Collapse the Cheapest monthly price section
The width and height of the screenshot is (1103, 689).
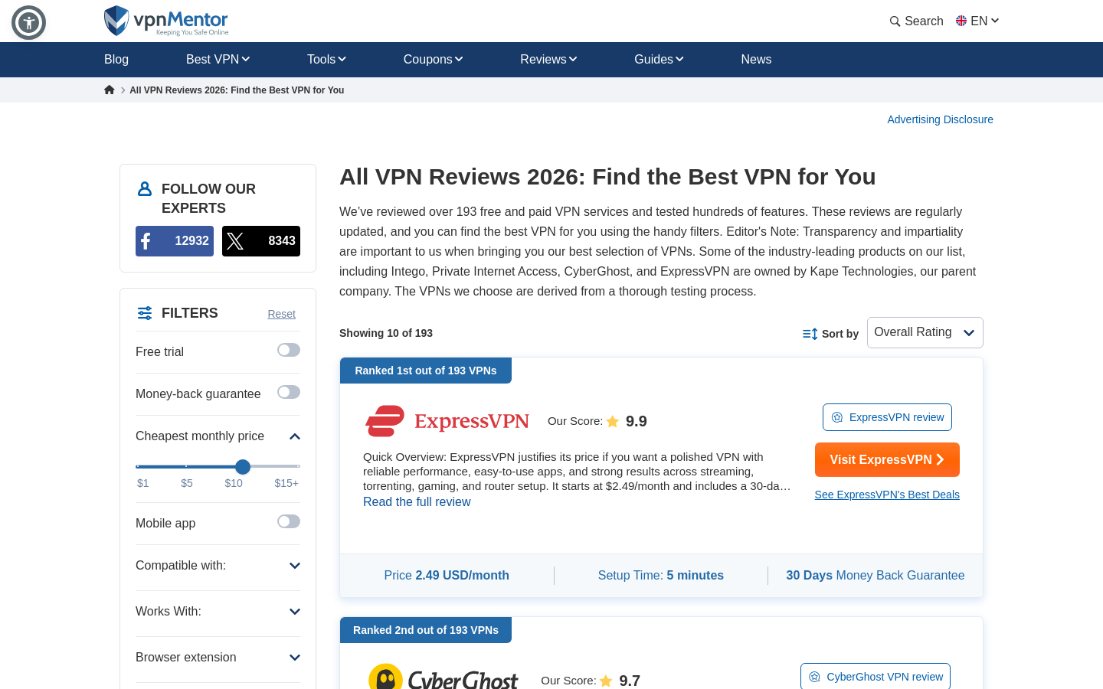pos(295,436)
